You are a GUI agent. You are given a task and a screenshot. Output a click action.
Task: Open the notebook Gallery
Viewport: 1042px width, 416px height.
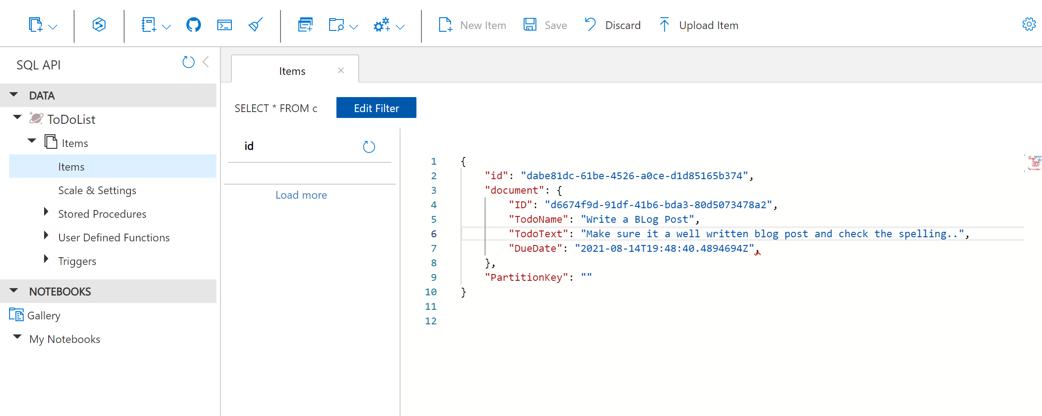(35, 315)
